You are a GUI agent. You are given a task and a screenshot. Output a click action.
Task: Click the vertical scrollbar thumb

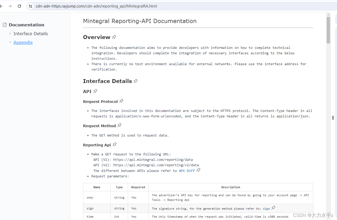click(x=328, y=30)
